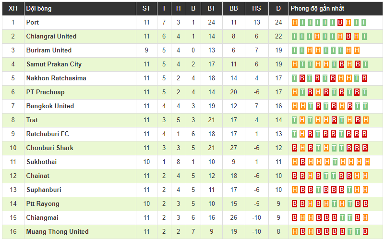Click the XH column header
385x241 pixels.
(x=13, y=8)
